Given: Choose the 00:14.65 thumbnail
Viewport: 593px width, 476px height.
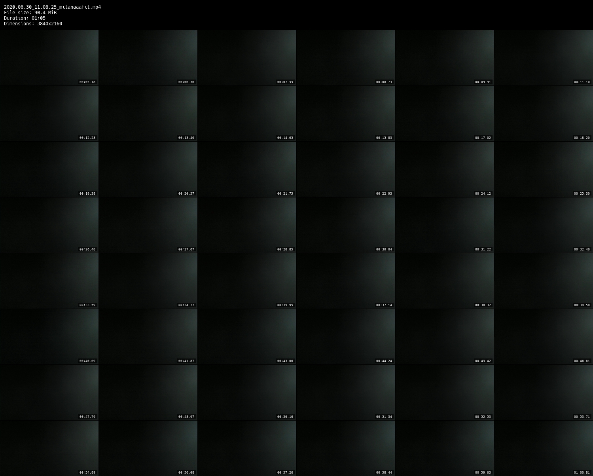Looking at the screenshot, I should [247, 114].
